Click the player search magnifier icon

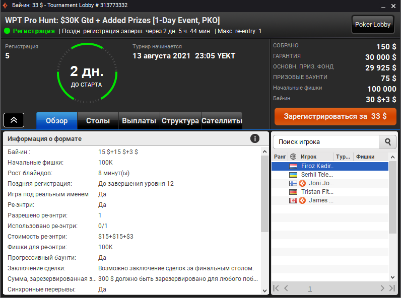click(x=388, y=142)
